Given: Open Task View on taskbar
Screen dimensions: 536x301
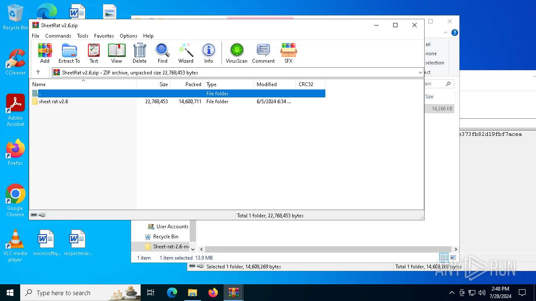Looking at the screenshot, I should (151, 293).
